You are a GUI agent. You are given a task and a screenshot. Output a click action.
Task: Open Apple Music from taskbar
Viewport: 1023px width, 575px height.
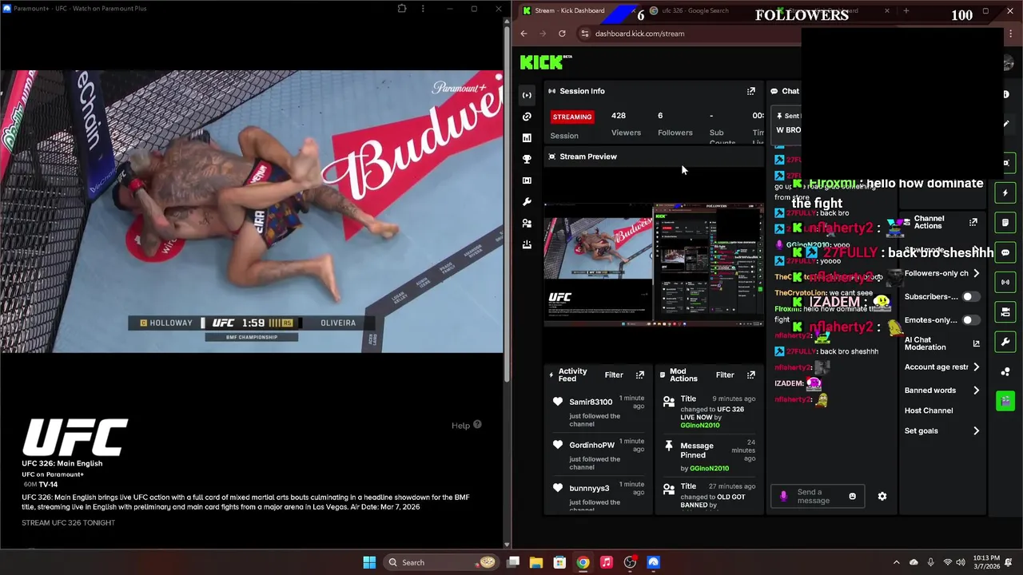(x=607, y=562)
